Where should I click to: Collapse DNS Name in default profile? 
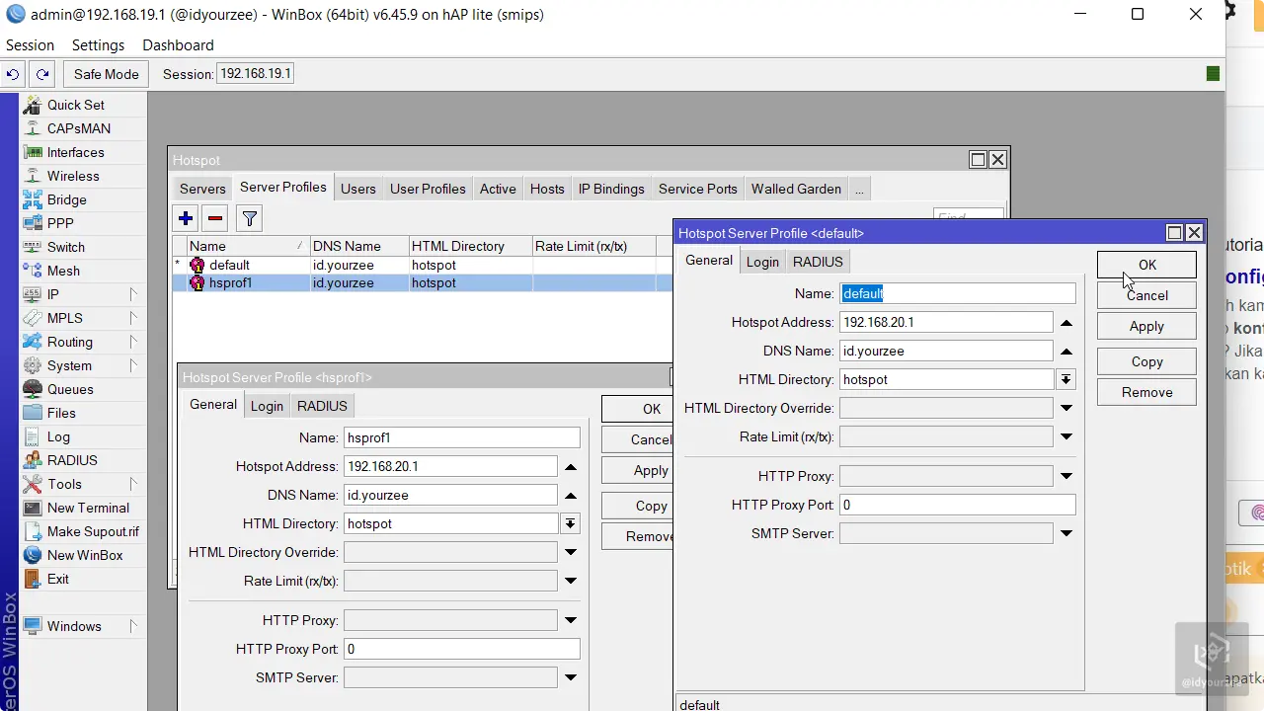[1066, 351]
